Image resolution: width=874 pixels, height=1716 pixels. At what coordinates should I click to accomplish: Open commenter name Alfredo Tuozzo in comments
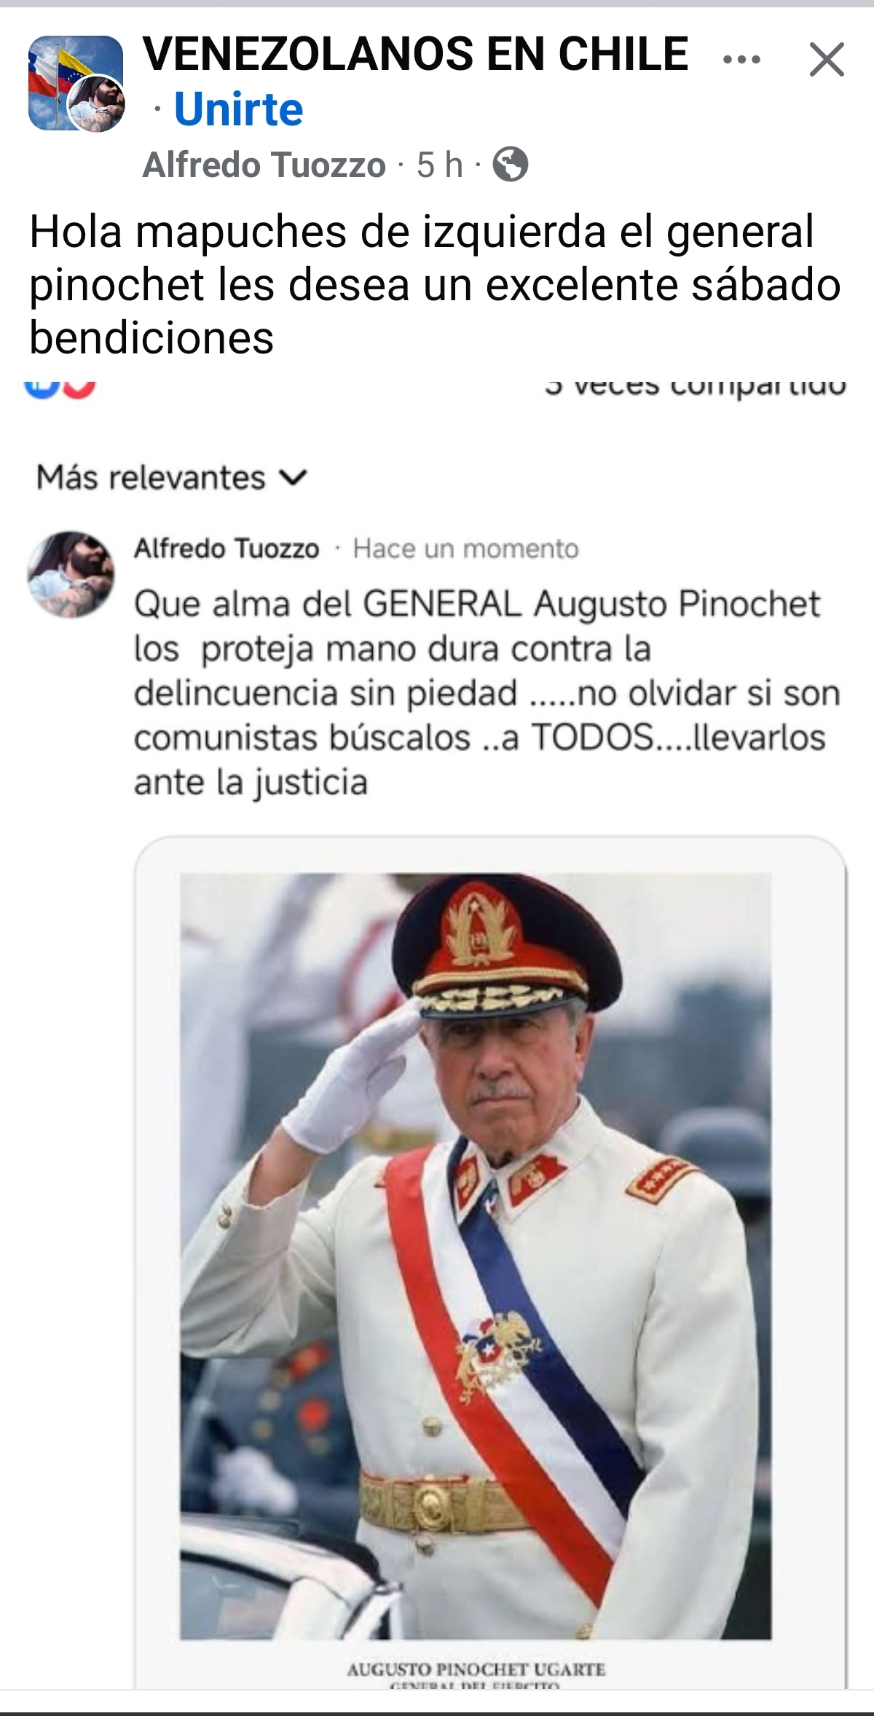coord(227,549)
